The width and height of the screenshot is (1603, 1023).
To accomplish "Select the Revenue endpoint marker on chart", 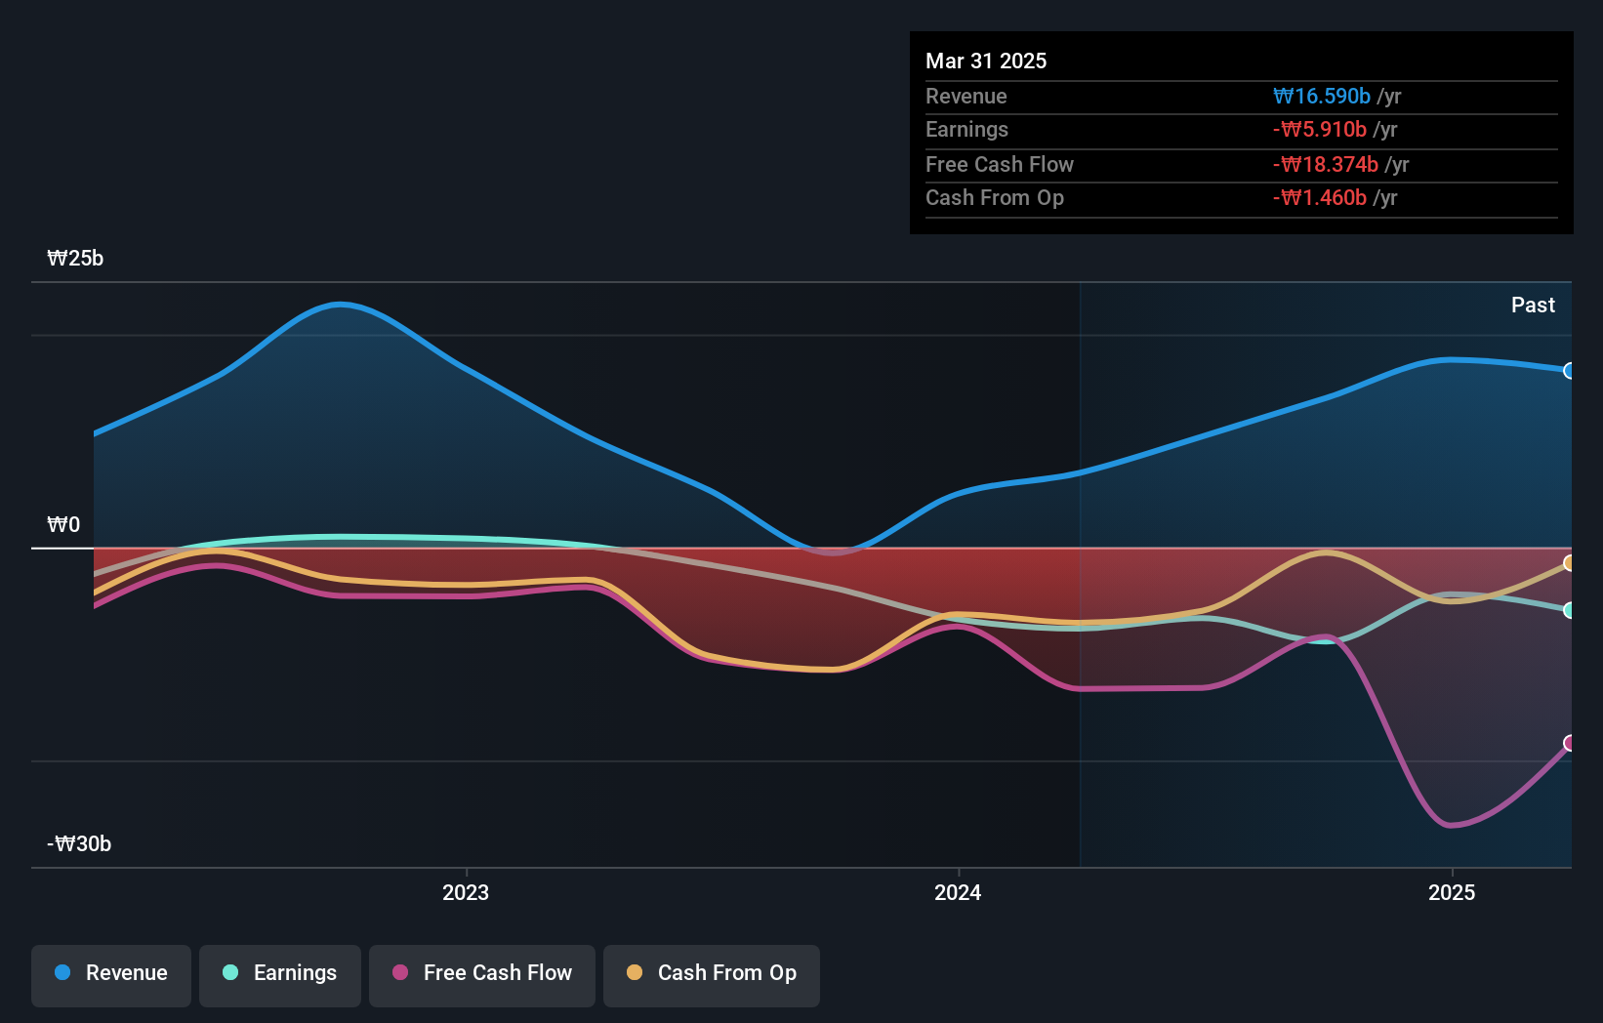I will point(1570,371).
